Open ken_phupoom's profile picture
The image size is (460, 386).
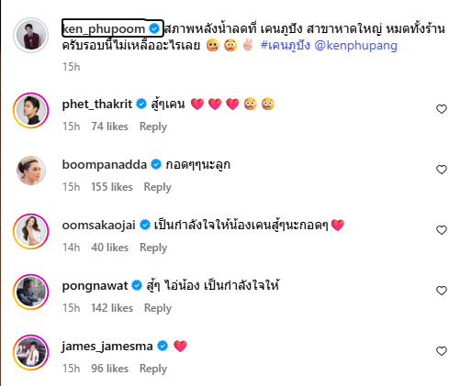[30, 35]
